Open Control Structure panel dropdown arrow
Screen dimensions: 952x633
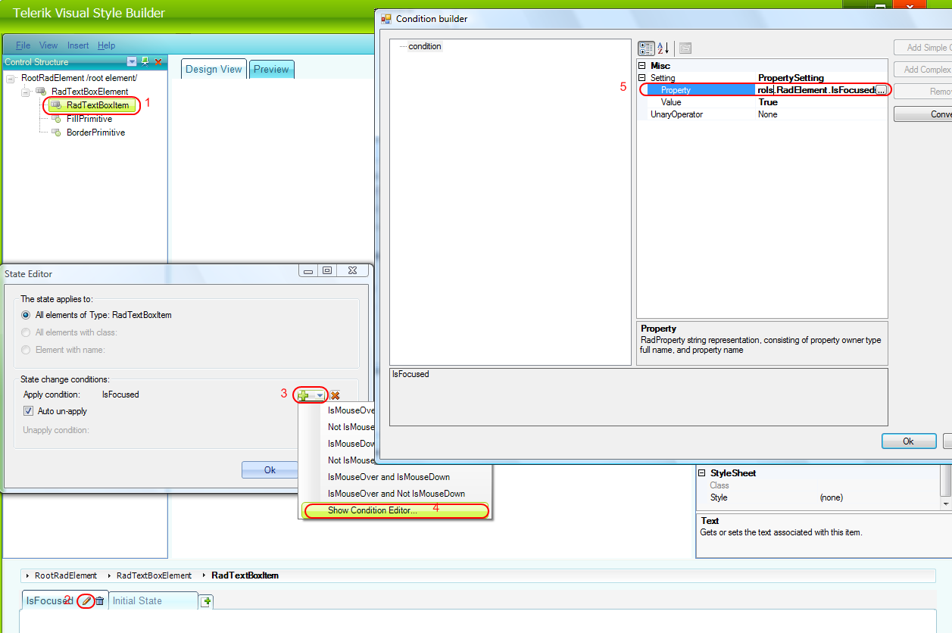pos(132,61)
